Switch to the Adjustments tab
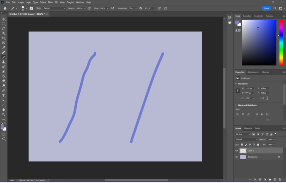This screenshot has width=286, height=183. pos(253,72)
